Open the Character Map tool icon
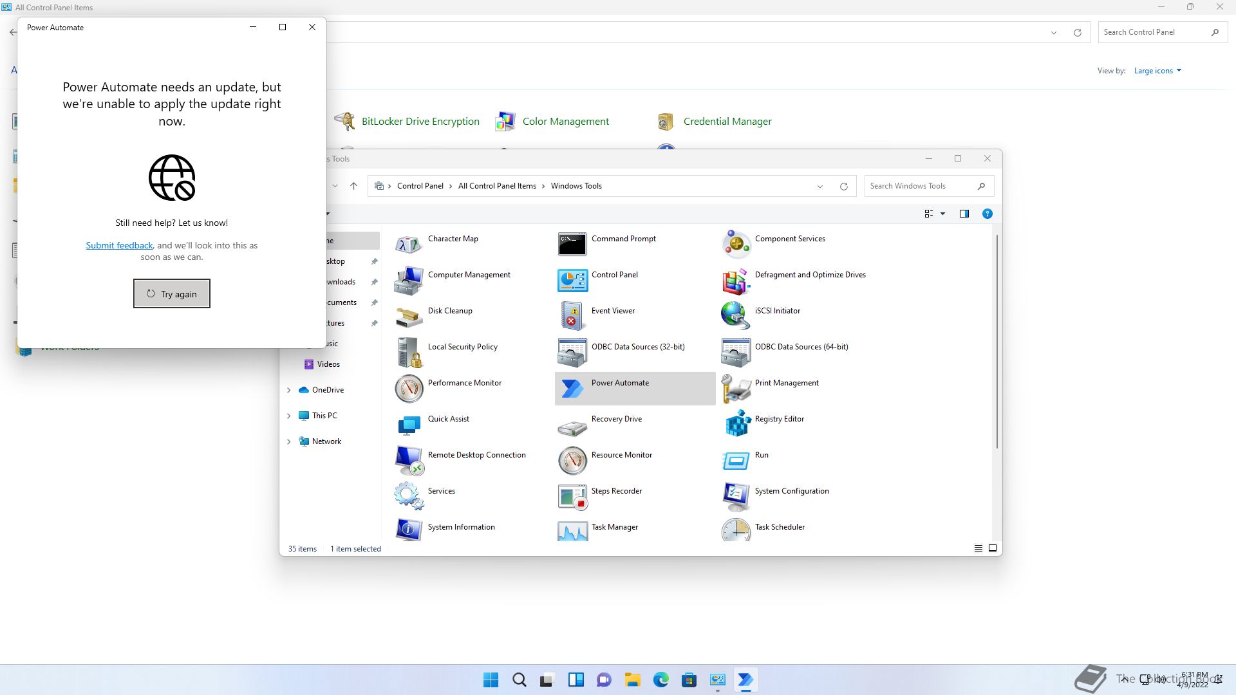This screenshot has height=695, width=1236. (x=409, y=244)
